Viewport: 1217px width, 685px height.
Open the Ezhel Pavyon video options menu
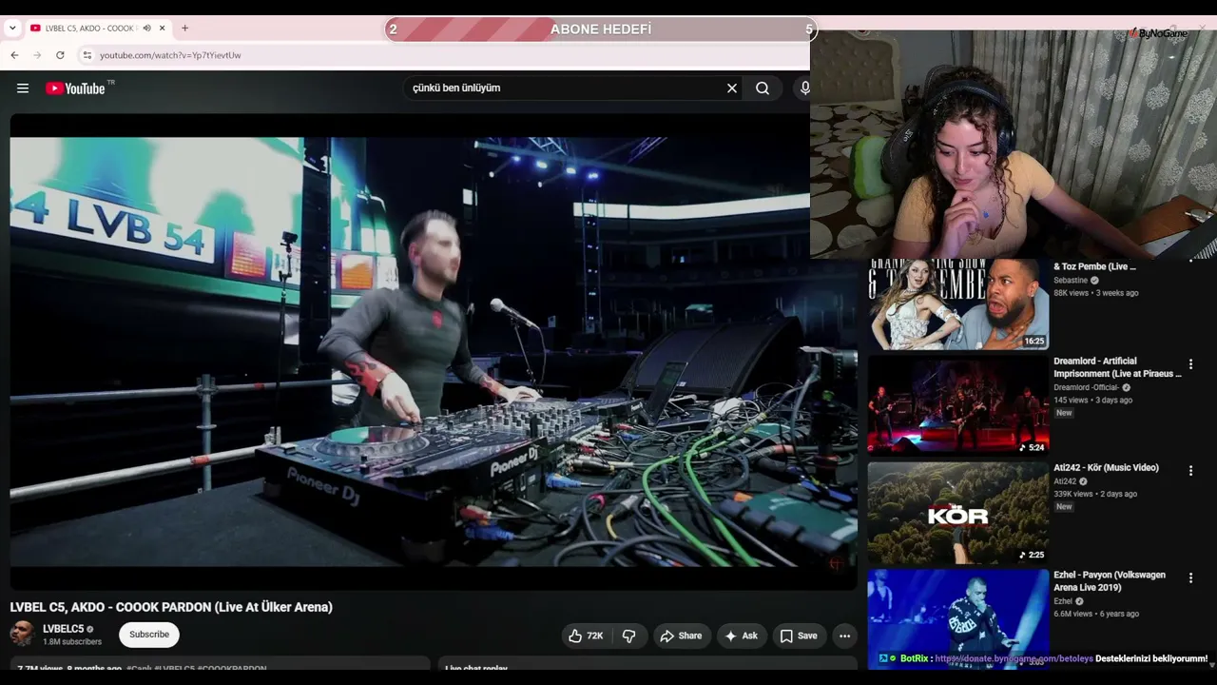1190,578
